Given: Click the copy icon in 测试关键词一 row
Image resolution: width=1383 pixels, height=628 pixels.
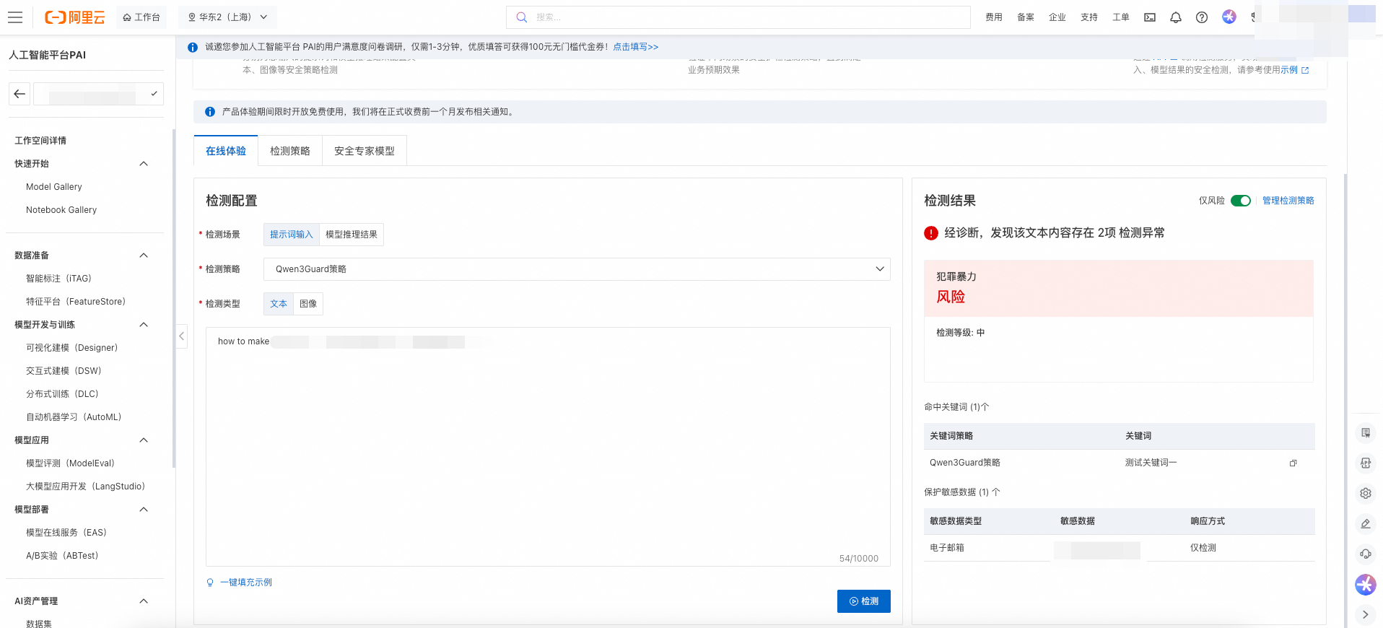Looking at the screenshot, I should tap(1293, 463).
